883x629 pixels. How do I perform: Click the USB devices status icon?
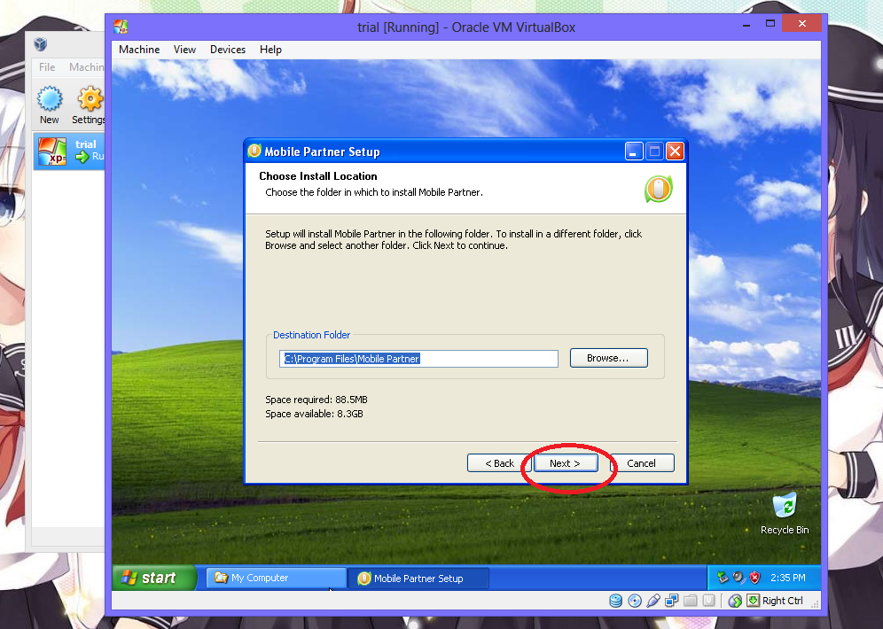coord(653,601)
